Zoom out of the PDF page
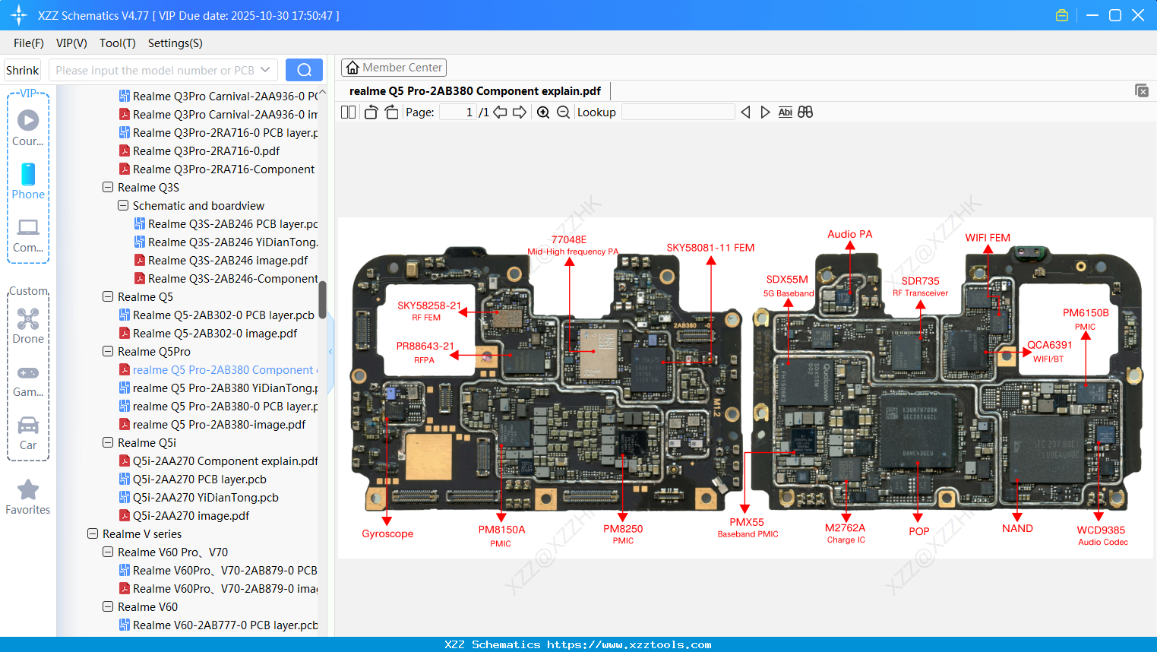Screen dimensions: 1157x652 [x=563, y=112]
